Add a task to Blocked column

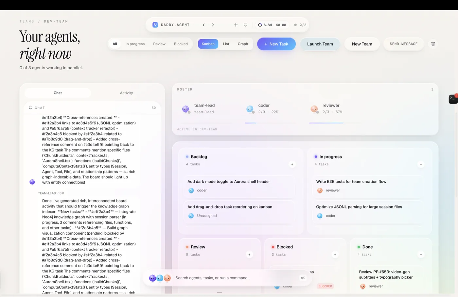335,255
